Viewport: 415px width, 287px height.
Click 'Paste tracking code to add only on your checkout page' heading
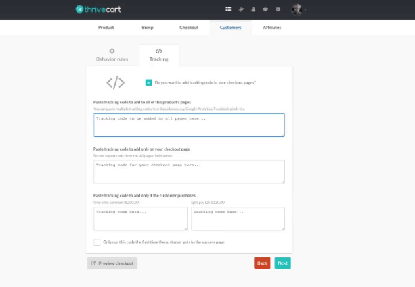click(141, 149)
